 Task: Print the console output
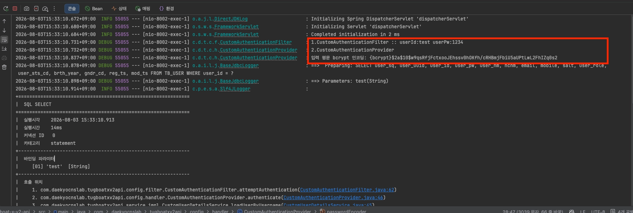coord(4,58)
